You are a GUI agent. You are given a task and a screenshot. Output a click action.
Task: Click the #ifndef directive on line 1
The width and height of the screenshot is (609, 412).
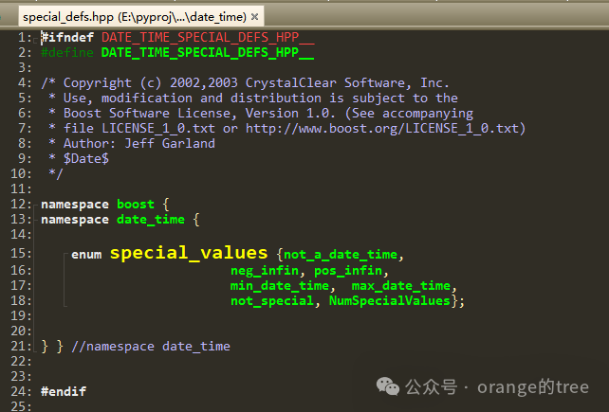pyautogui.click(x=67, y=37)
